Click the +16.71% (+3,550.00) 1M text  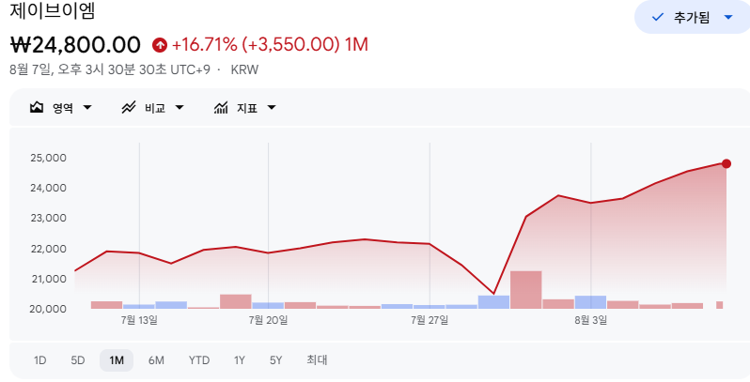271,45
